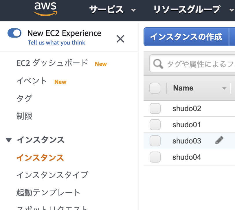
Task: Open 起動テンプレート in sidebar
Action: [x=48, y=192]
